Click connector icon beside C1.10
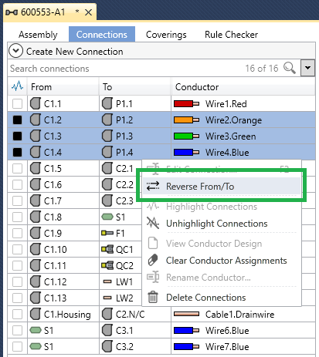319x357 pixels. pos(36,249)
